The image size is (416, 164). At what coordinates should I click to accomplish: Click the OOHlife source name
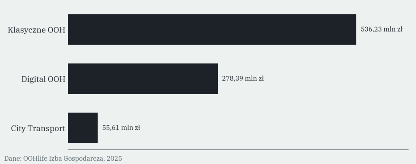click(36, 158)
